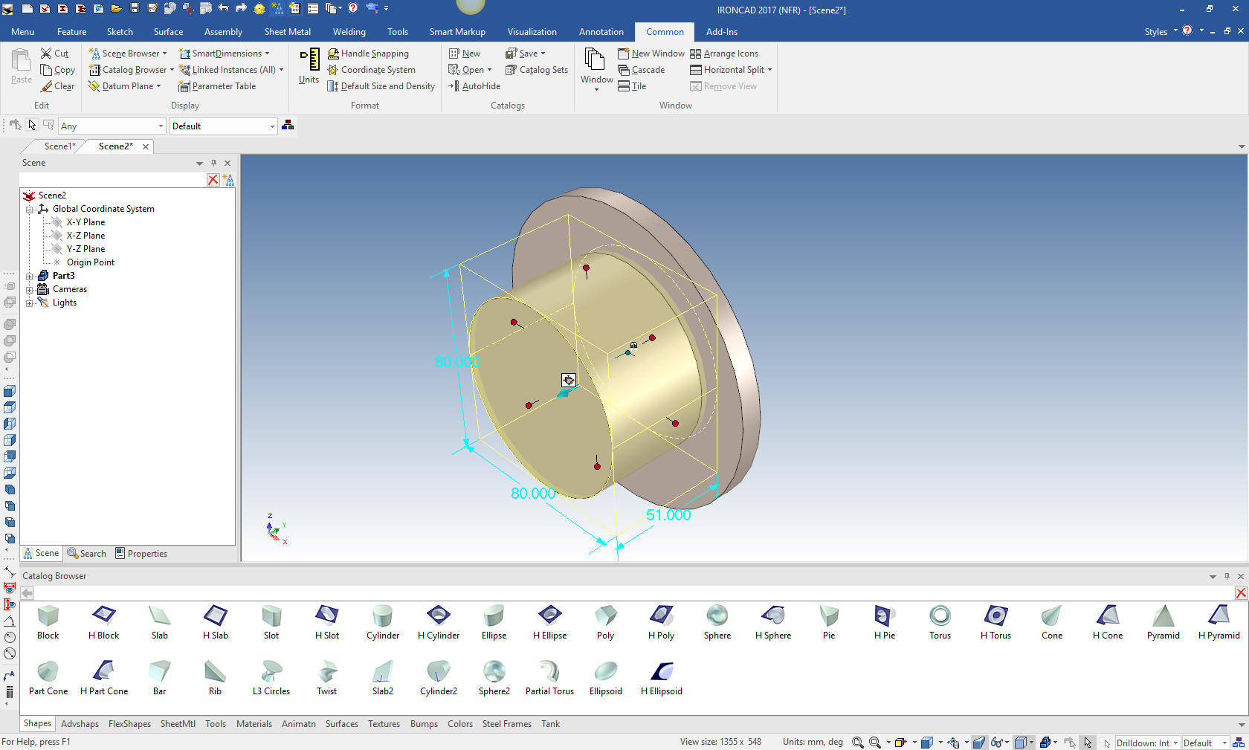This screenshot has width=1249, height=750.
Task: Click the AutoHide catalogs button
Action: [x=474, y=86]
